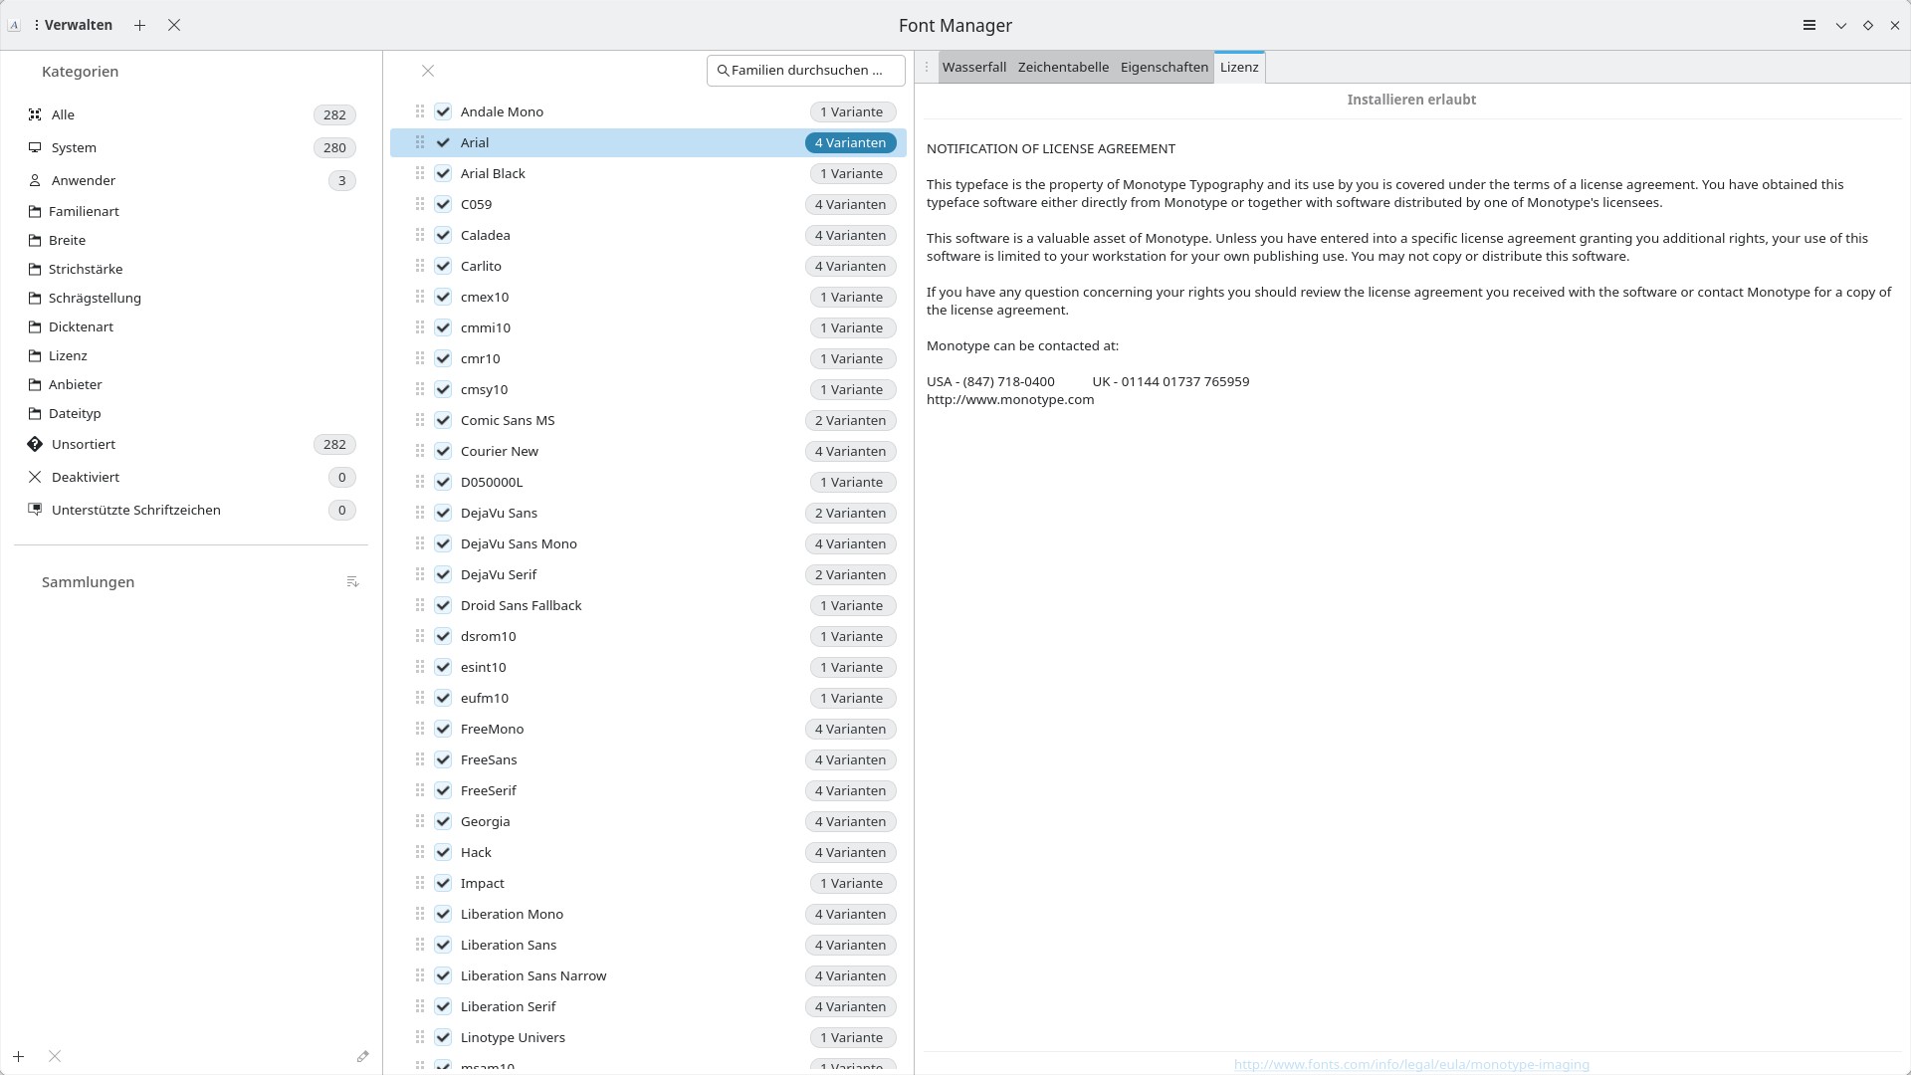Image resolution: width=1911 pixels, height=1075 pixels.
Task: Select the DejaVu Sans Mono row
Action: click(x=648, y=543)
